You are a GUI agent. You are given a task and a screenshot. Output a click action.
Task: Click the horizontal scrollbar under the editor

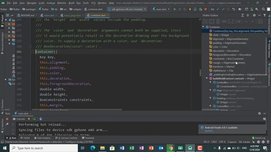point(77,110)
